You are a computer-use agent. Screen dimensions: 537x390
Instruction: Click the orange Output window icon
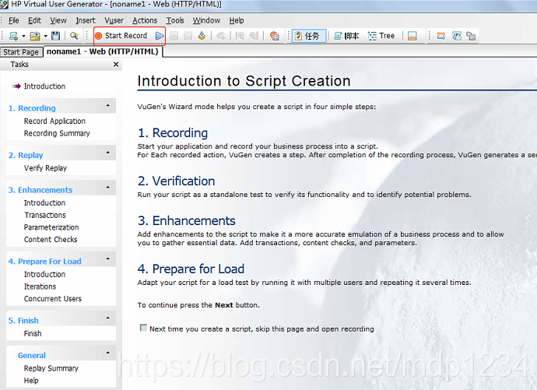(412, 36)
